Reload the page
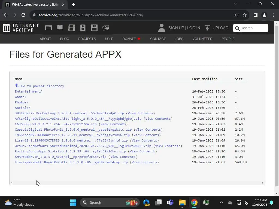279x209 pixels. click(x=23, y=15)
